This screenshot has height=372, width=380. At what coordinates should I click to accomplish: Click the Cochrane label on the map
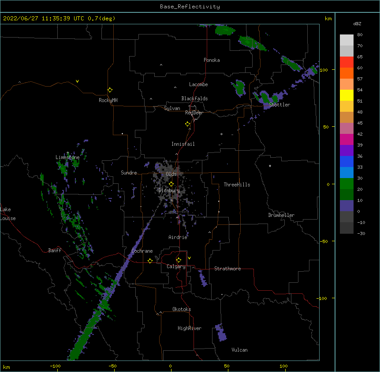tap(142, 251)
